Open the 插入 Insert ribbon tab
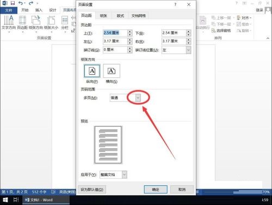Viewport: 272px width, 205px height. pos(39,10)
